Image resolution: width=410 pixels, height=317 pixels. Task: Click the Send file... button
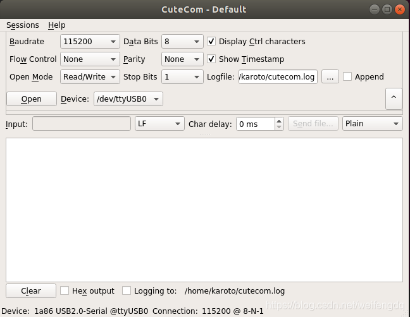point(313,124)
